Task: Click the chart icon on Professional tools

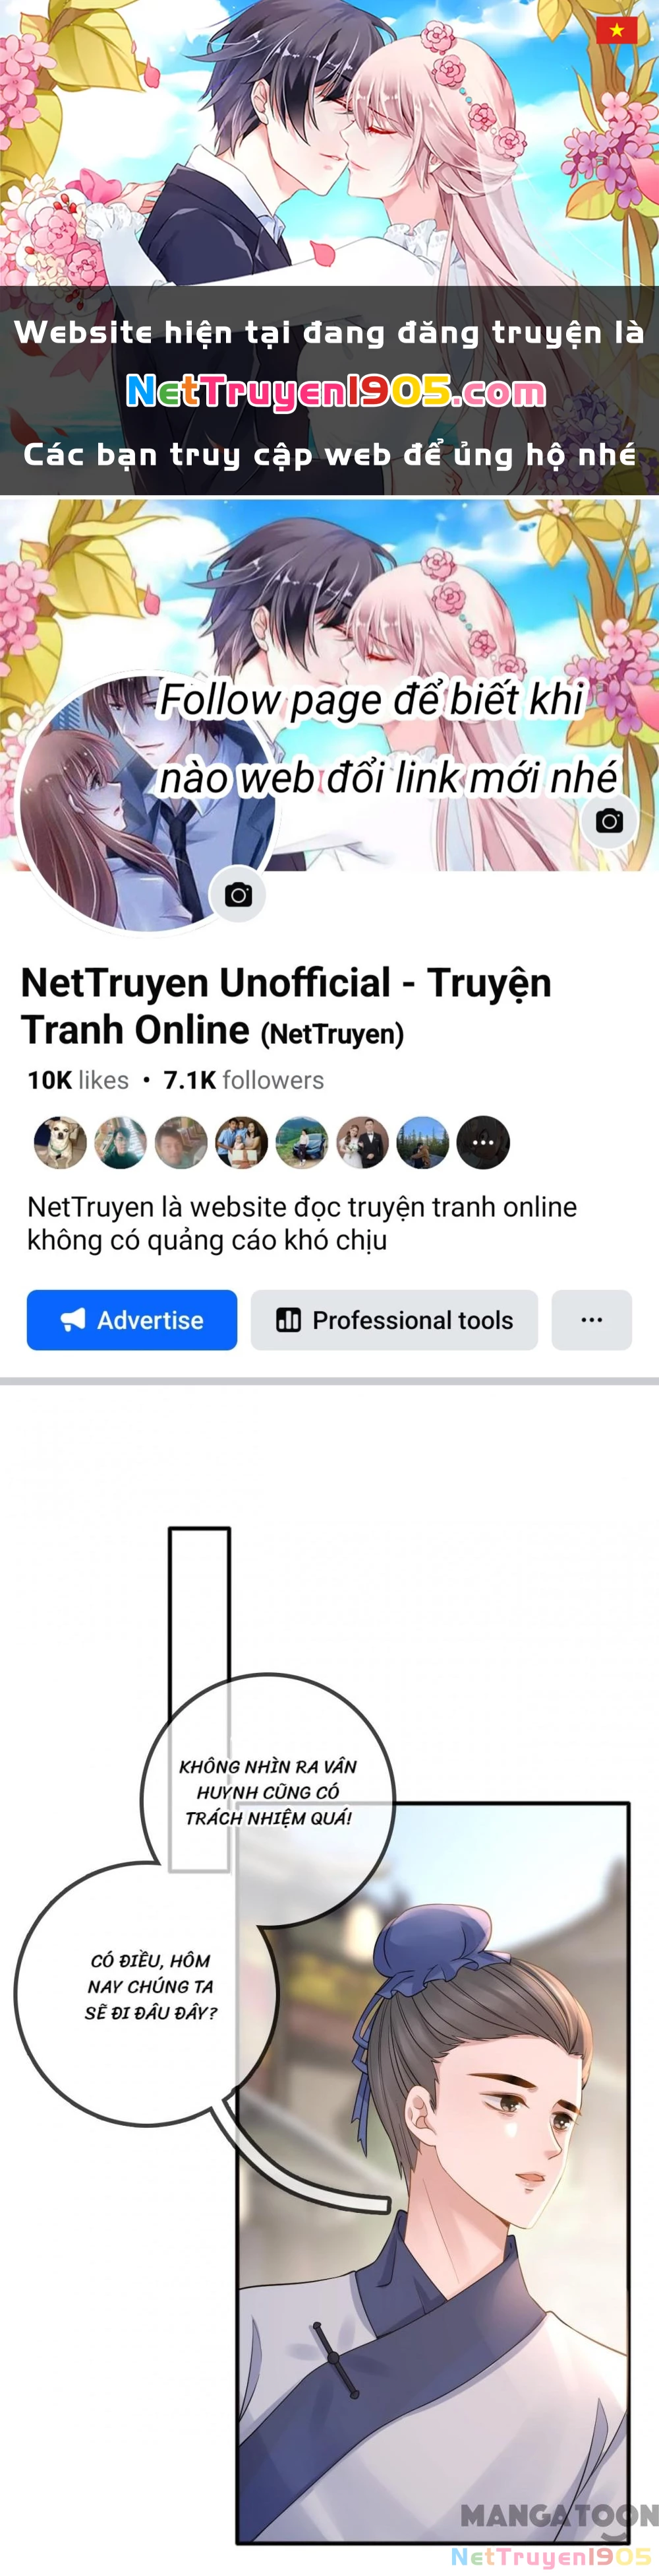Action: (x=289, y=1320)
